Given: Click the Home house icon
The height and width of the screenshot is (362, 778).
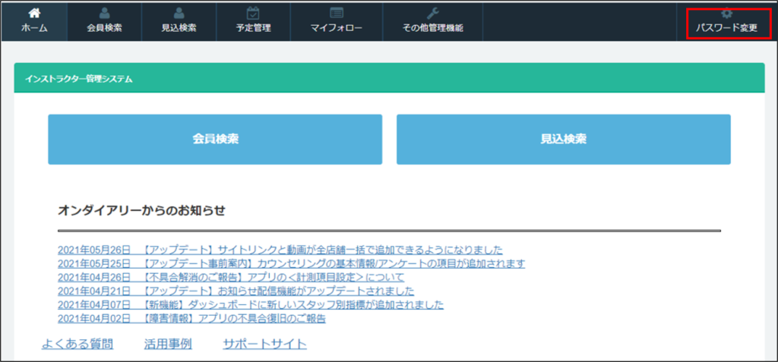Looking at the screenshot, I should 34,13.
